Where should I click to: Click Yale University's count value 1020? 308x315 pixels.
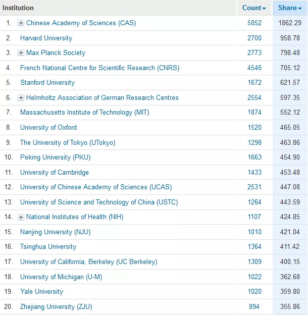[x=254, y=292]
